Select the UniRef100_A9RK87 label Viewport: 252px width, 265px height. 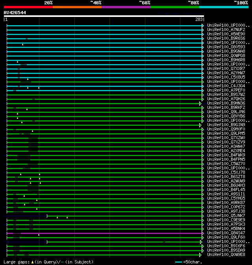(226, 203)
